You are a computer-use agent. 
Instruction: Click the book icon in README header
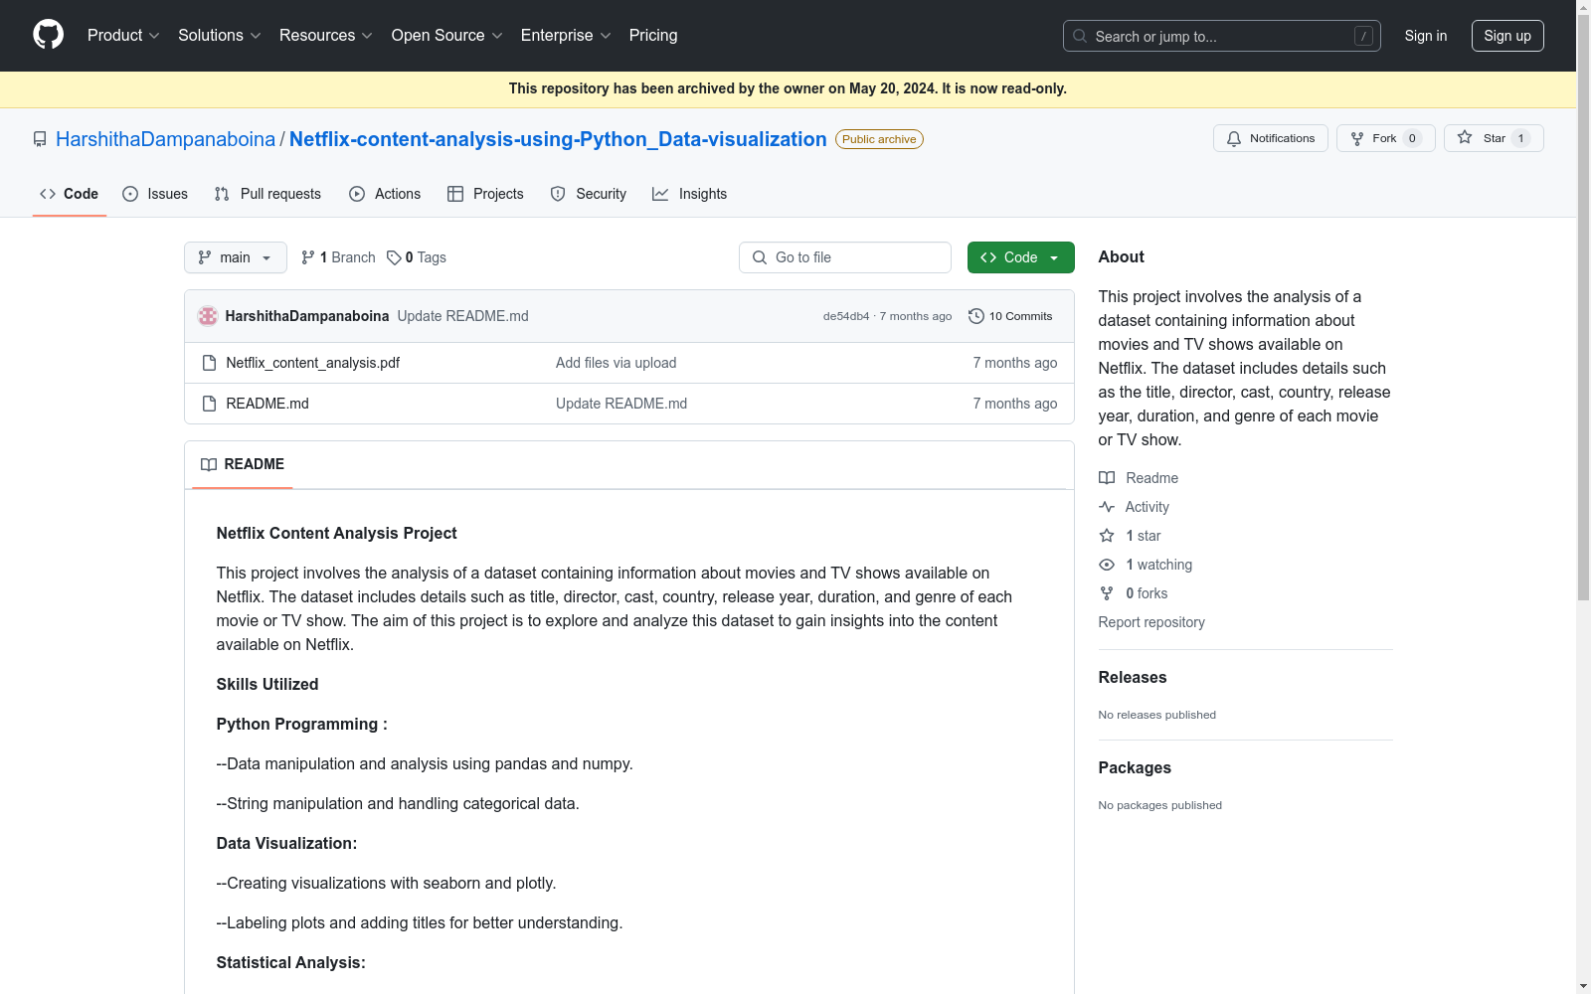209,464
